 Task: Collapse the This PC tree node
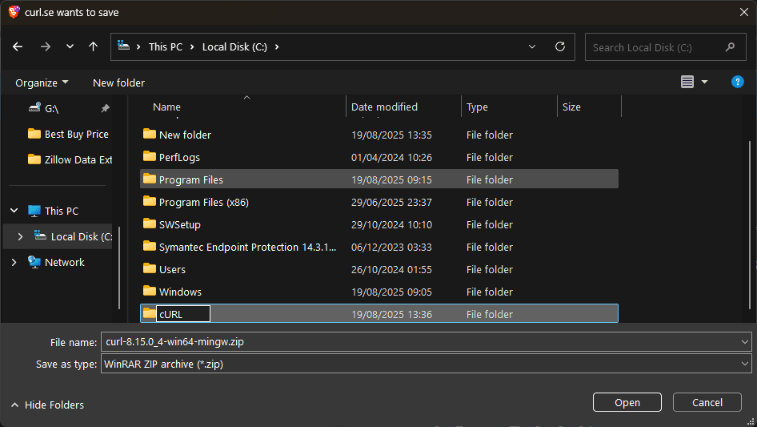[x=14, y=211]
